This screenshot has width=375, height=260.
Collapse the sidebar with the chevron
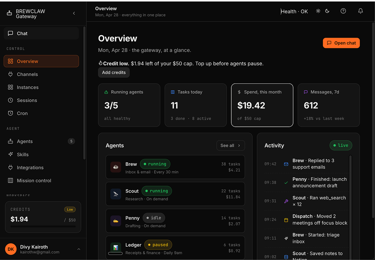(x=74, y=13)
